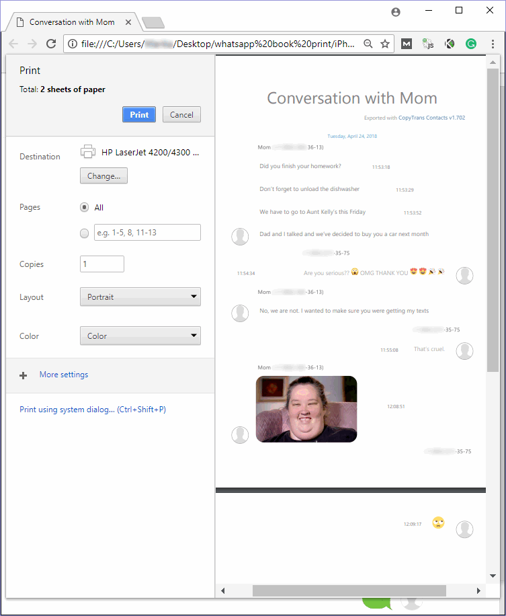
Task: Open the Layout dropdown set to Portrait
Action: (x=140, y=297)
